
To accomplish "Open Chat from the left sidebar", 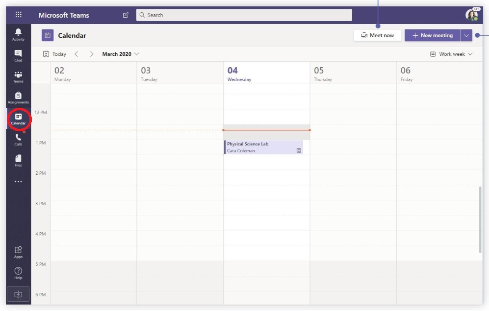I will (x=18, y=55).
